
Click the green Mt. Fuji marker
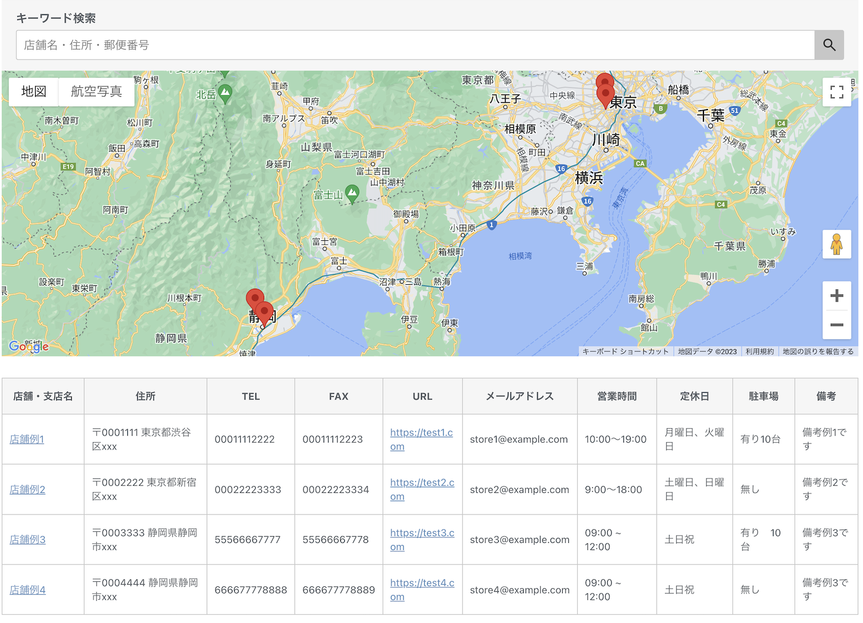coord(352,193)
